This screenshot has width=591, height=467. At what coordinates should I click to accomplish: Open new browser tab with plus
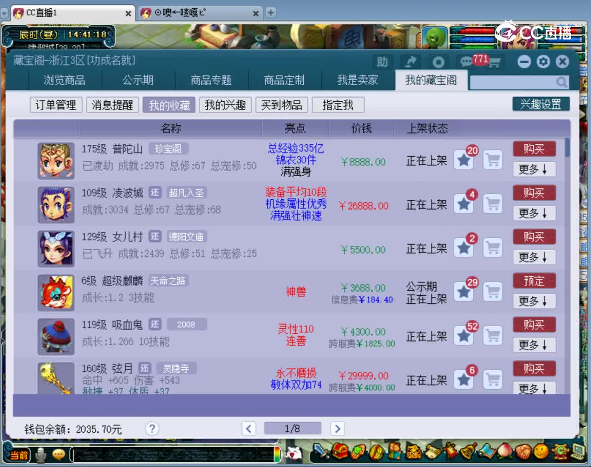pos(271,13)
